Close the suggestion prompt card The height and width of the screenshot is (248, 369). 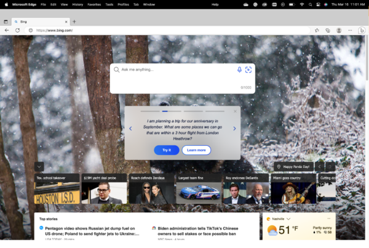click(235, 111)
